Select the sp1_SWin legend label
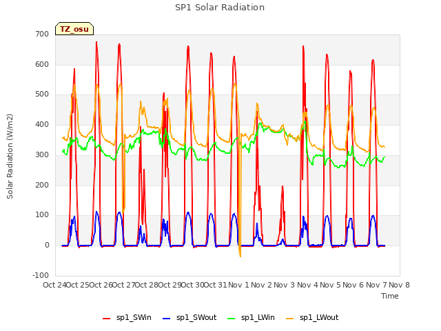 click(134, 317)
